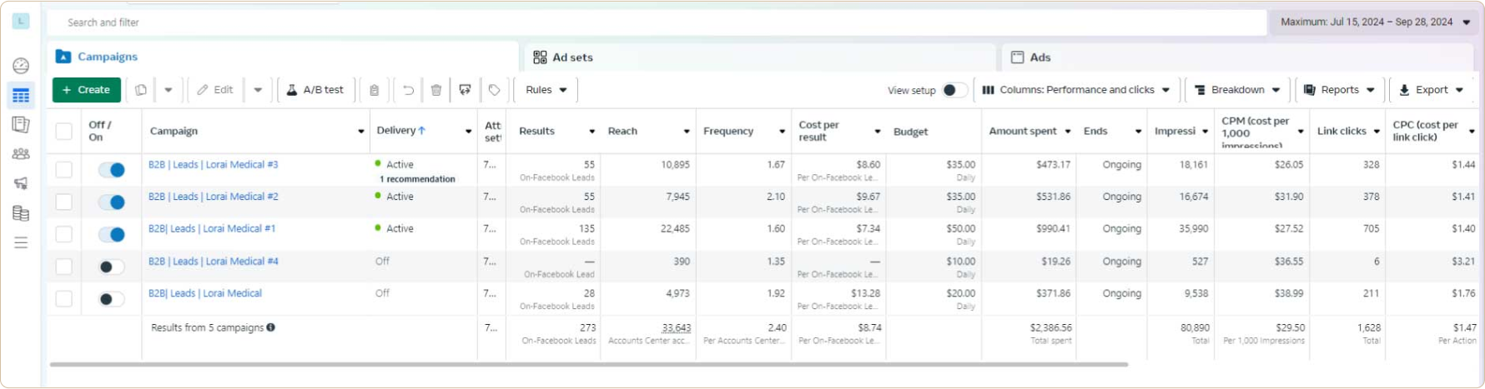Click the info icon beside Results from 5 campaigns
Screen dimensions: 1485x389
pyautogui.click(x=271, y=327)
